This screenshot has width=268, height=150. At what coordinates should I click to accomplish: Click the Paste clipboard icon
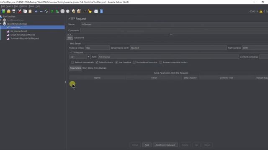tap(30, 11)
